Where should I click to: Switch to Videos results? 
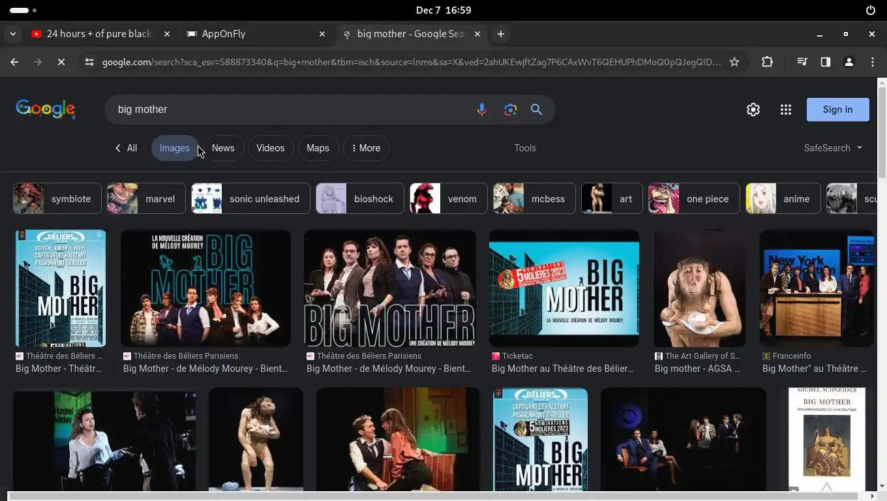point(270,148)
